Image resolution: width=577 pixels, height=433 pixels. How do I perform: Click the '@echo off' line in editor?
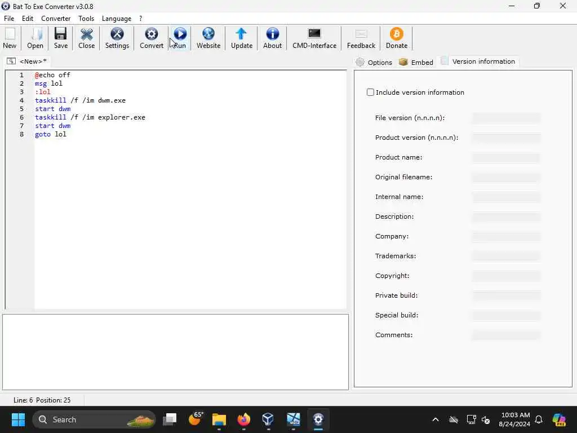point(52,75)
